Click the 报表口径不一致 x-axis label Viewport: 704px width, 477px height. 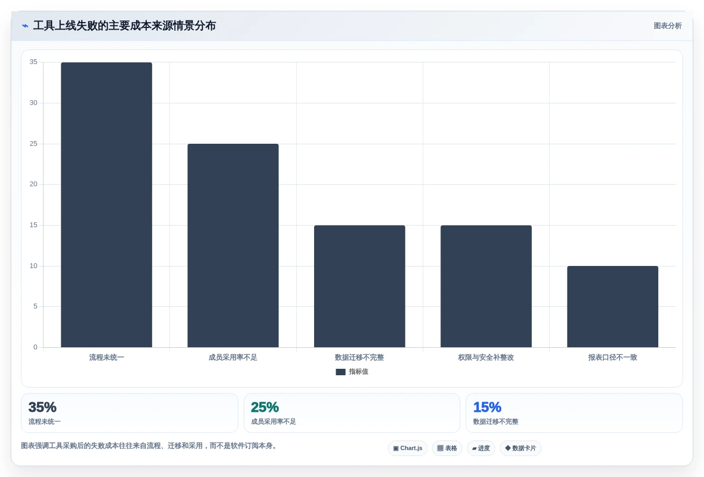(613, 357)
